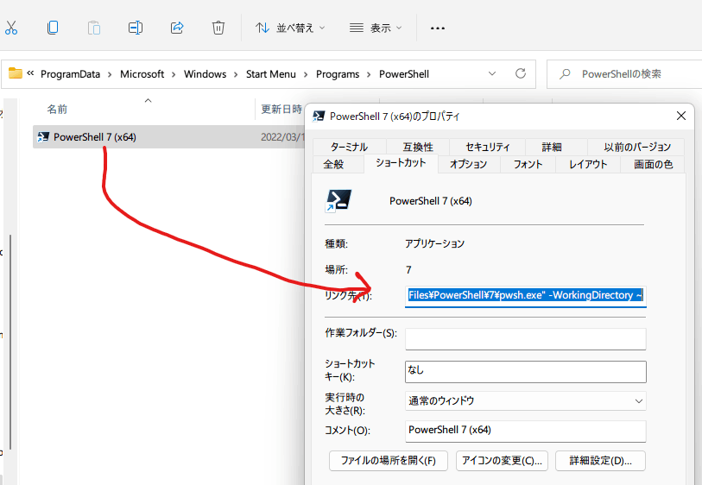Viewport: 702px width, 485px height.
Task: Click Start Menu in the breadcrumb path
Action: [271, 74]
